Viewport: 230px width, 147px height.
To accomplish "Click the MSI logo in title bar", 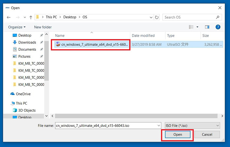I will pyautogui.click(x=7, y=8).
